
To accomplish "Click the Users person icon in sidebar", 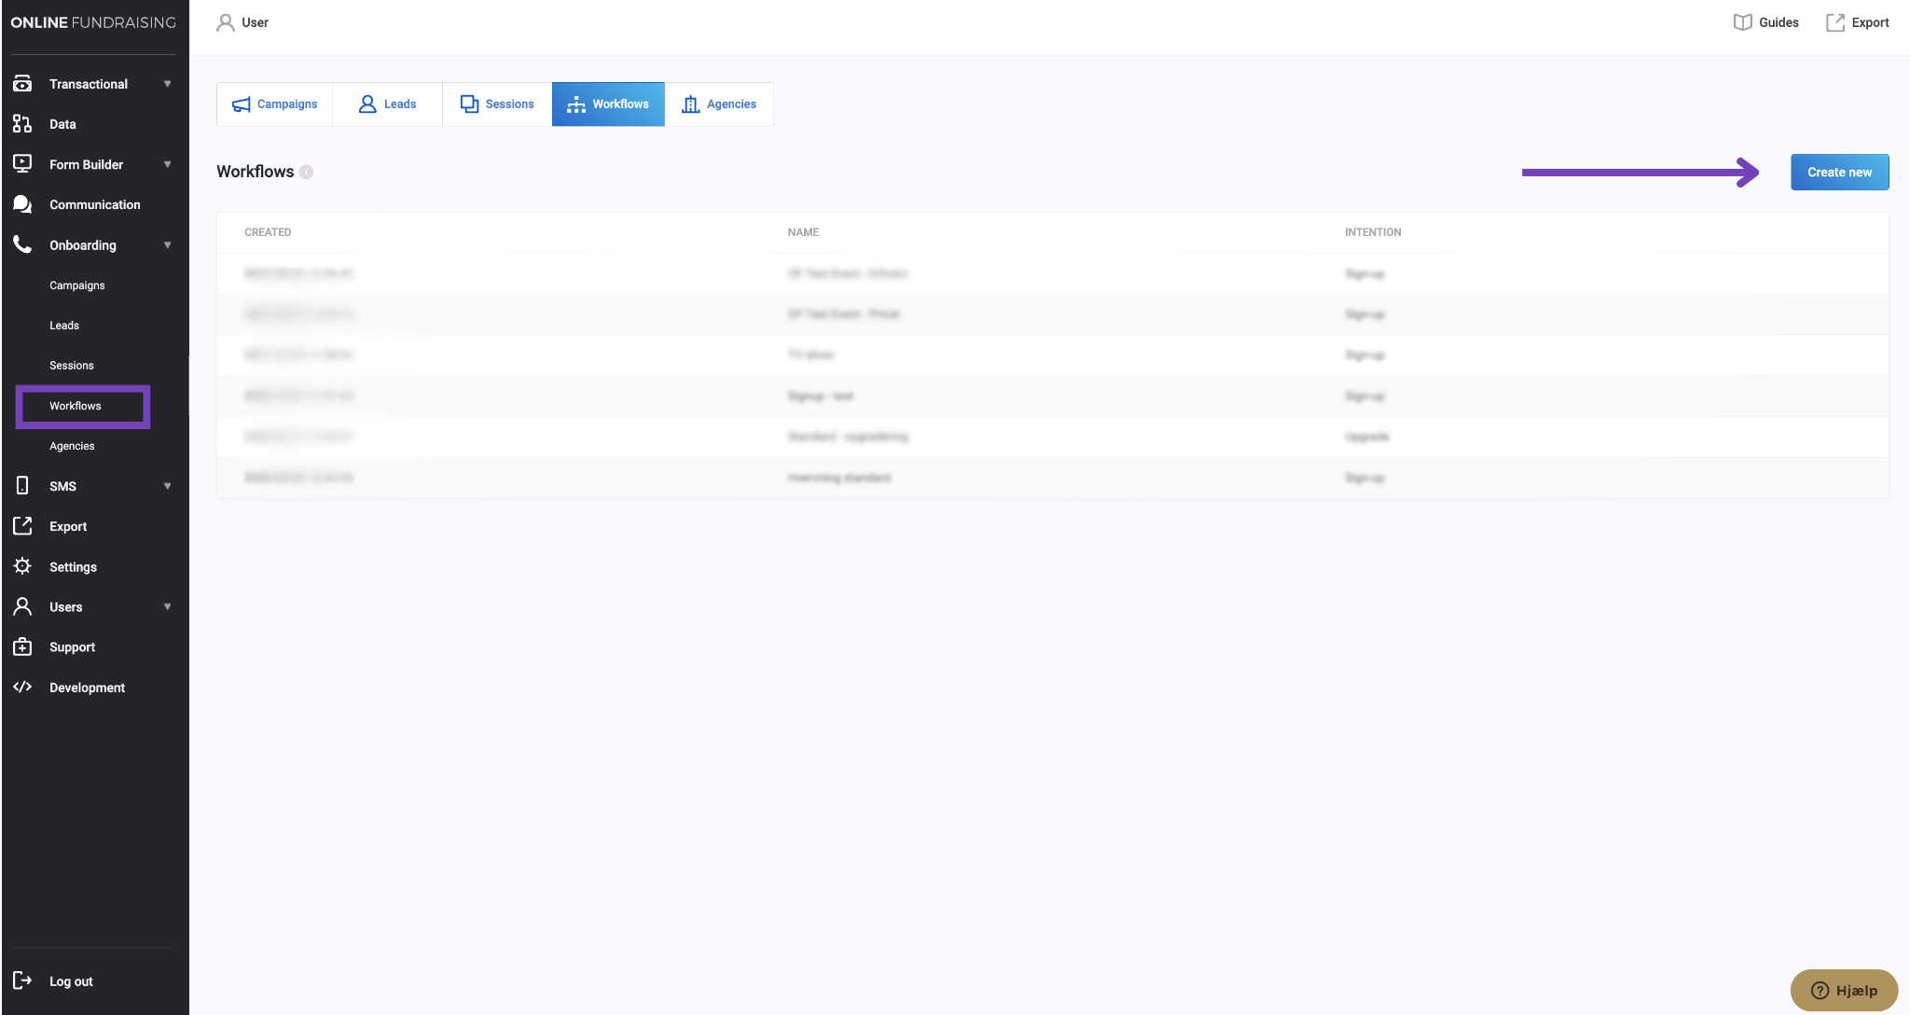I will click(22, 606).
